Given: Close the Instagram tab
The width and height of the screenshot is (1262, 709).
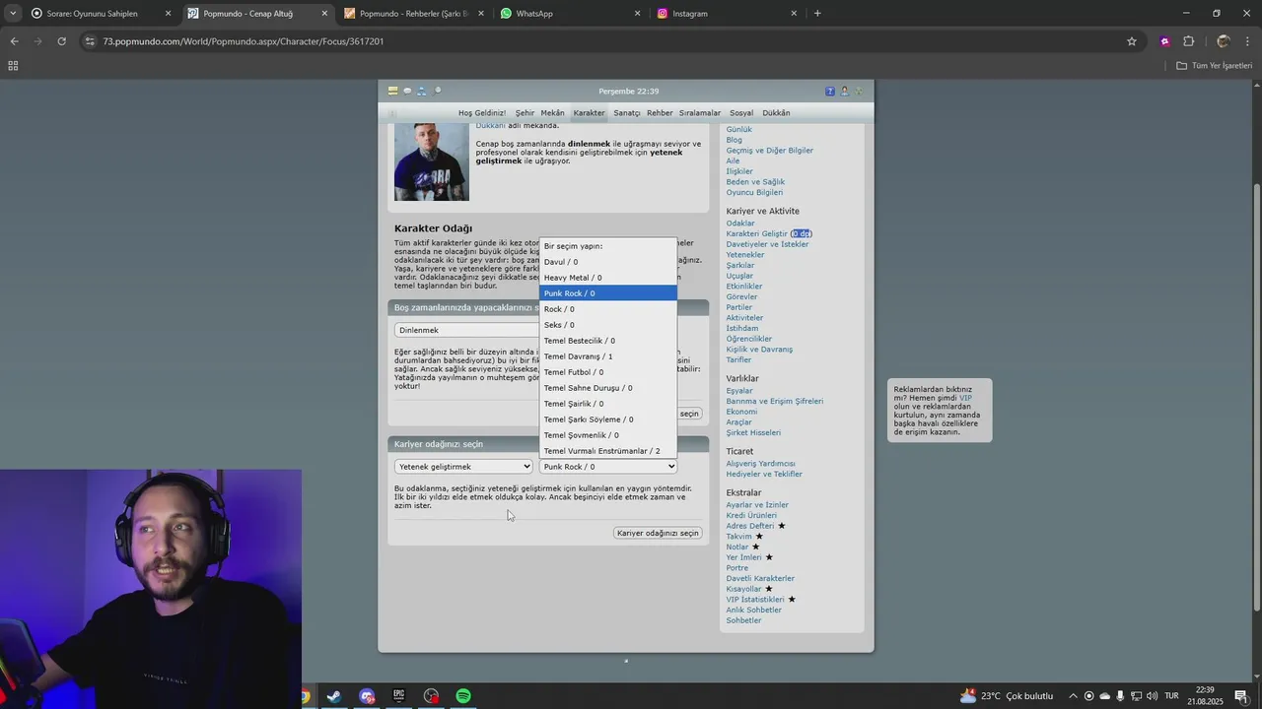Looking at the screenshot, I should pos(794,14).
